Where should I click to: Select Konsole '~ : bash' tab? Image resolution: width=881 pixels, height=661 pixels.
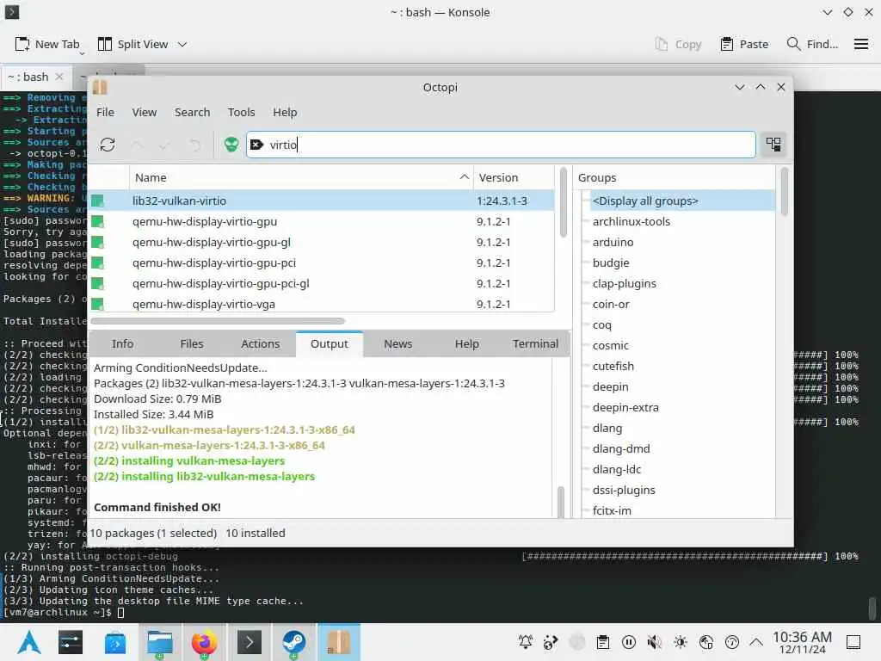(28, 77)
